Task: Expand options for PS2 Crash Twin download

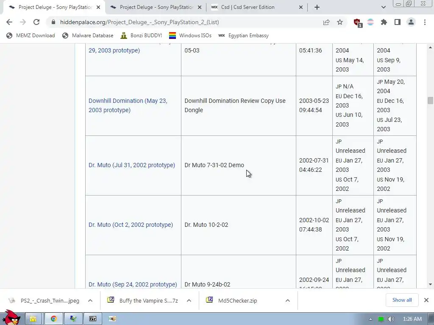Action: point(90,301)
